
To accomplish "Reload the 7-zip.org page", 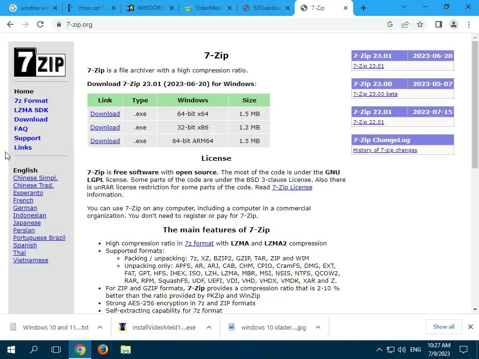I will click(x=40, y=24).
